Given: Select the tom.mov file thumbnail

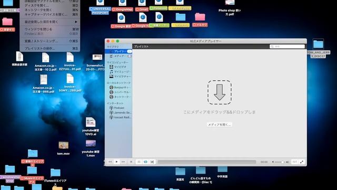Looking at the screenshot, I should tap(63, 148).
